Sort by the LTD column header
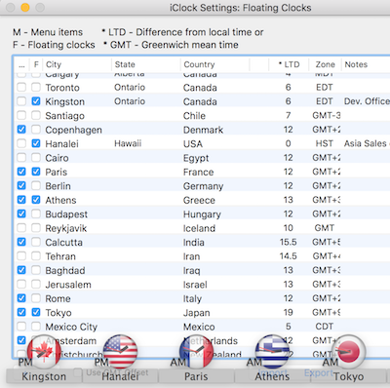 click(289, 64)
